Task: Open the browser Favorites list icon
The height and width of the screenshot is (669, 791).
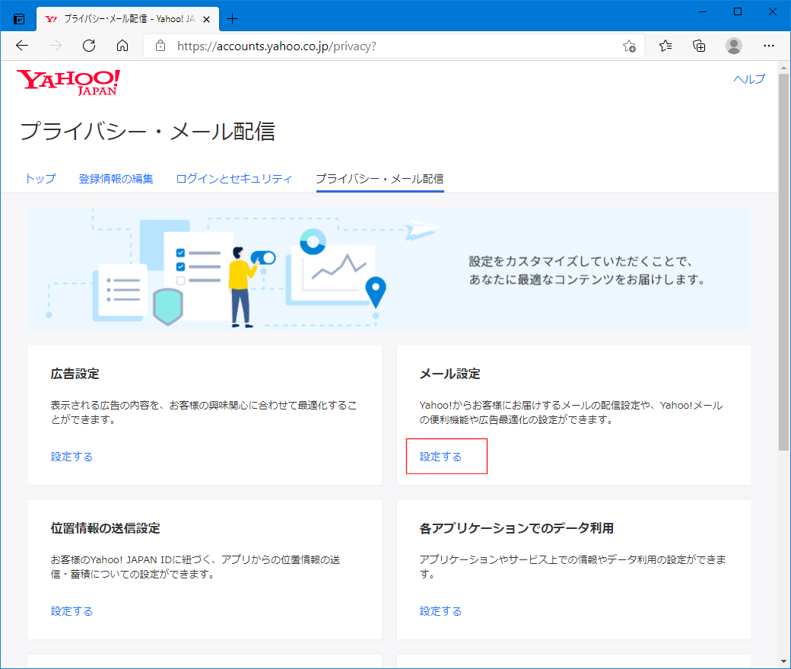Action: (666, 46)
